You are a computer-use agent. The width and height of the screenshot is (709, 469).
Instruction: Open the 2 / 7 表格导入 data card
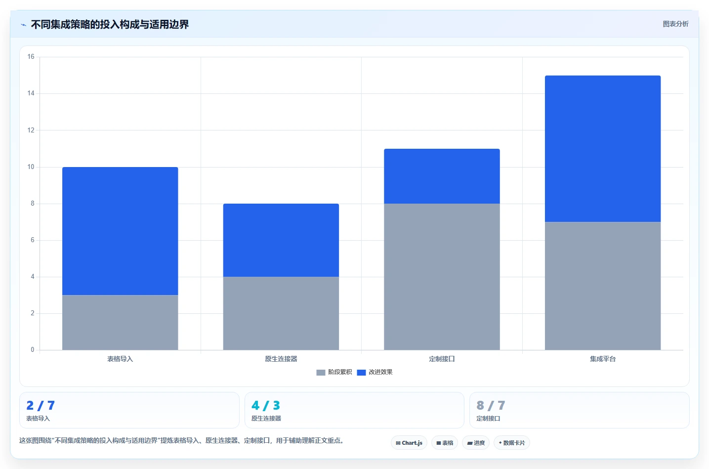coord(129,410)
